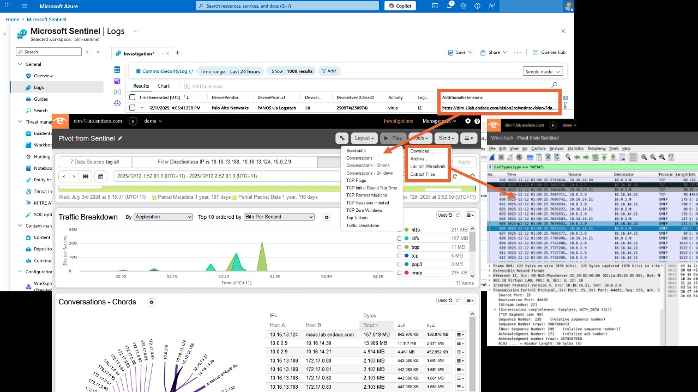Screen dimensions: 698x392
Task: Select the log result row checkbox
Action: tap(133, 108)
